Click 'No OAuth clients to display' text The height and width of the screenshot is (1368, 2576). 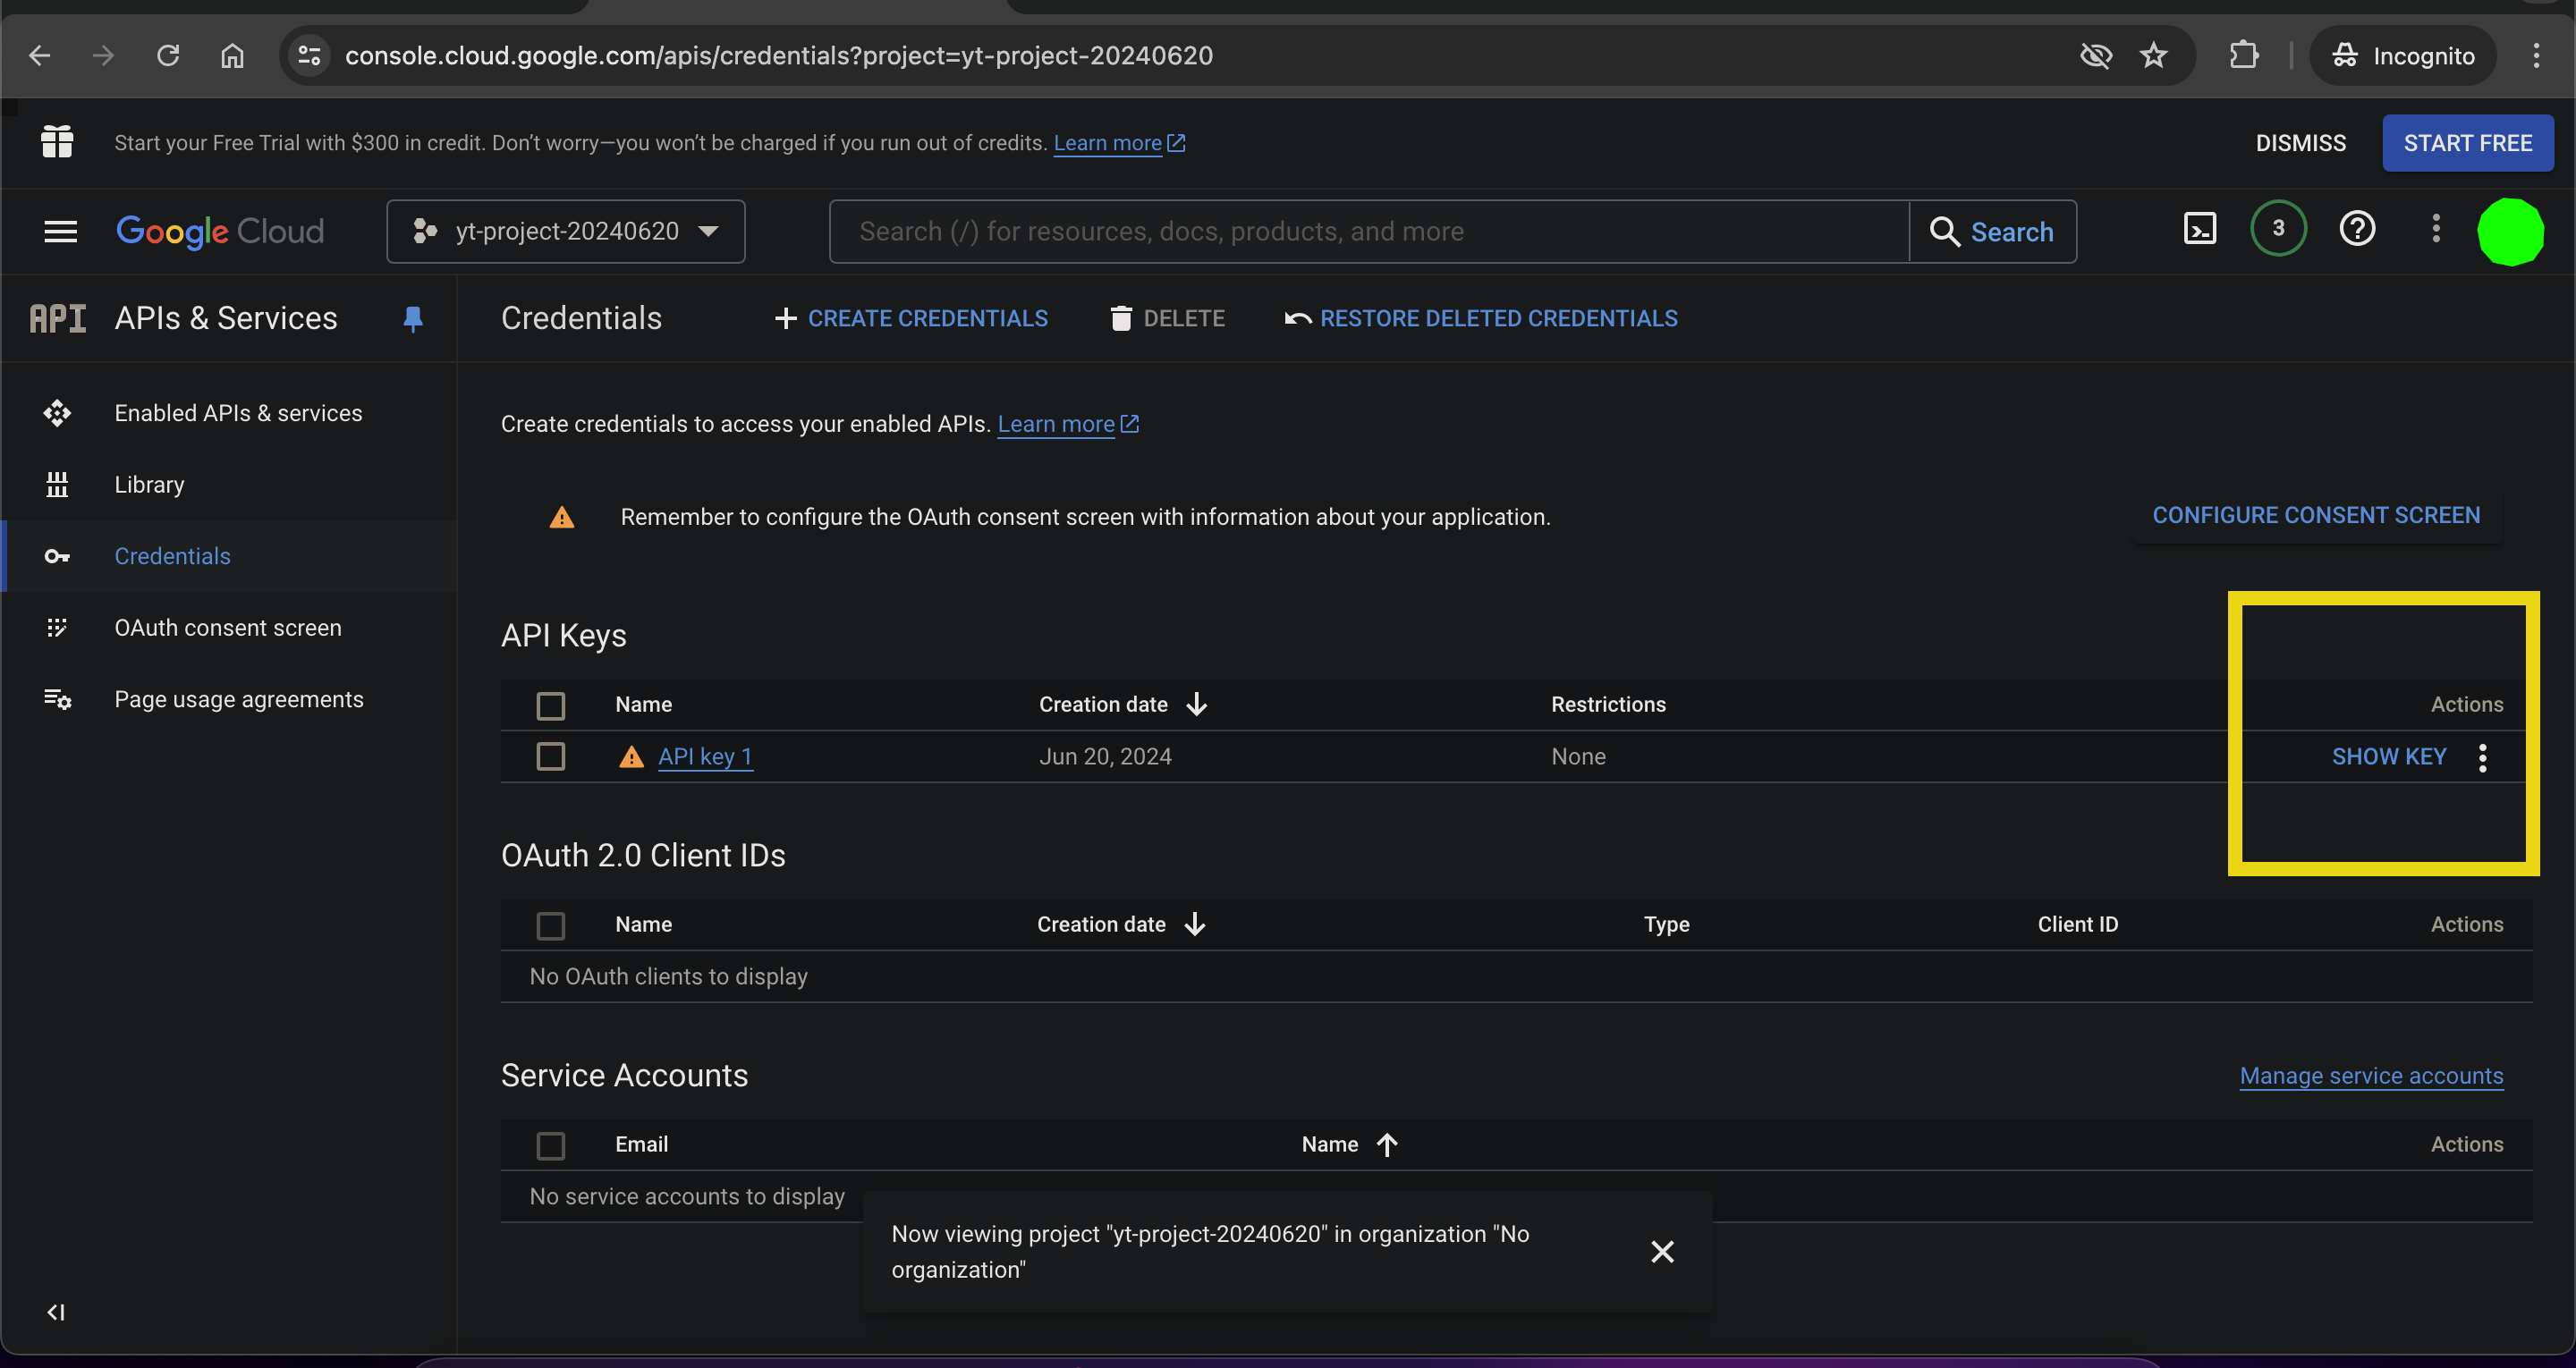coord(668,977)
